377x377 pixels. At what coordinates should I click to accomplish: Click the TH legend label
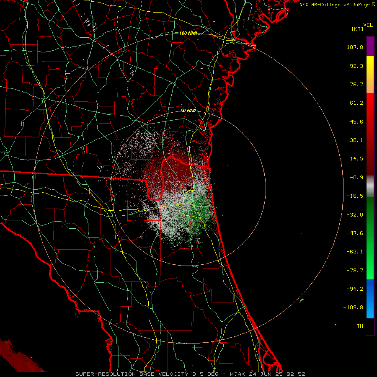(x=360, y=326)
